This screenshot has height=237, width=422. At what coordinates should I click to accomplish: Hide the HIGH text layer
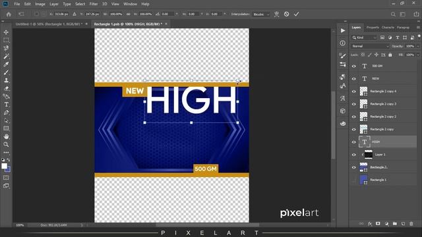click(354, 142)
